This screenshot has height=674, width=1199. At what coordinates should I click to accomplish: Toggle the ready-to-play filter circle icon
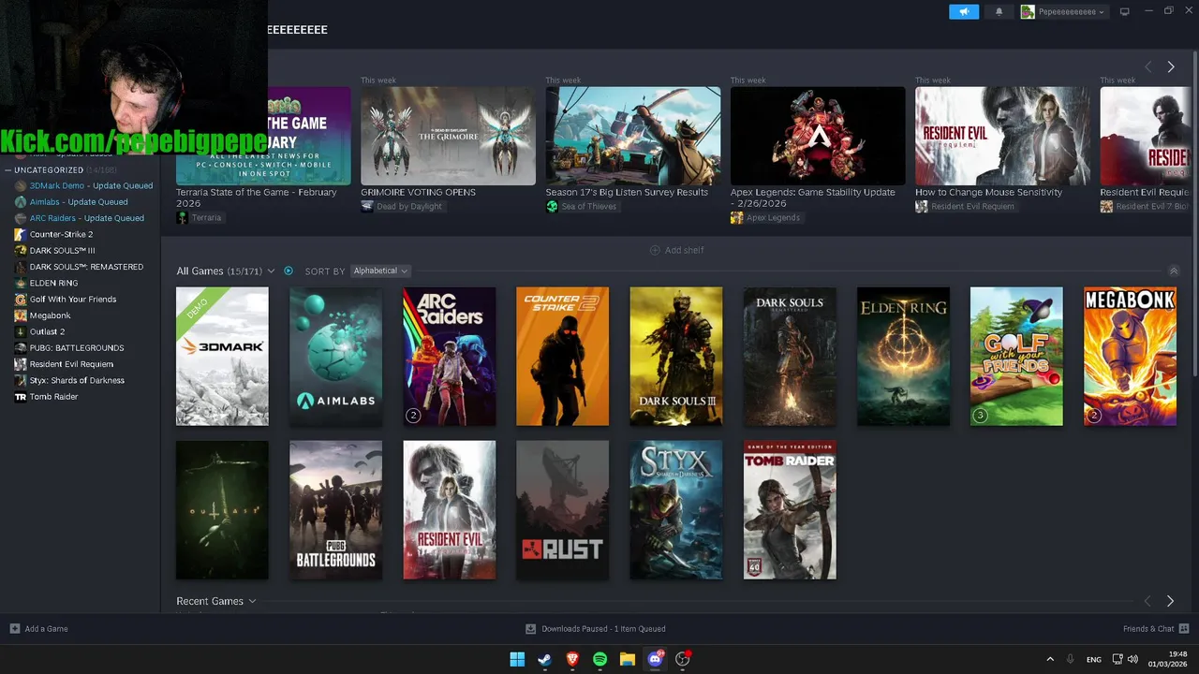coord(289,271)
